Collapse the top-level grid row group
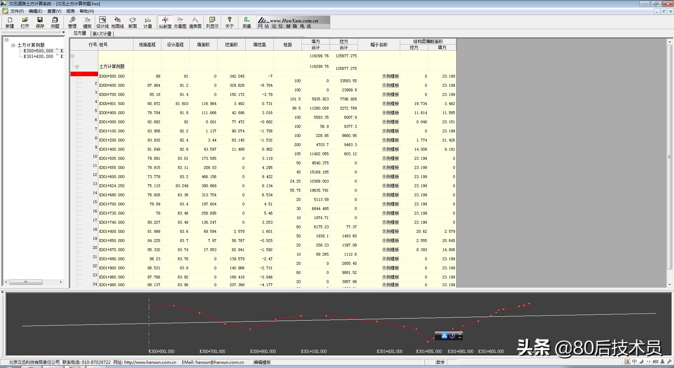The height and width of the screenshot is (368, 674). point(73,56)
